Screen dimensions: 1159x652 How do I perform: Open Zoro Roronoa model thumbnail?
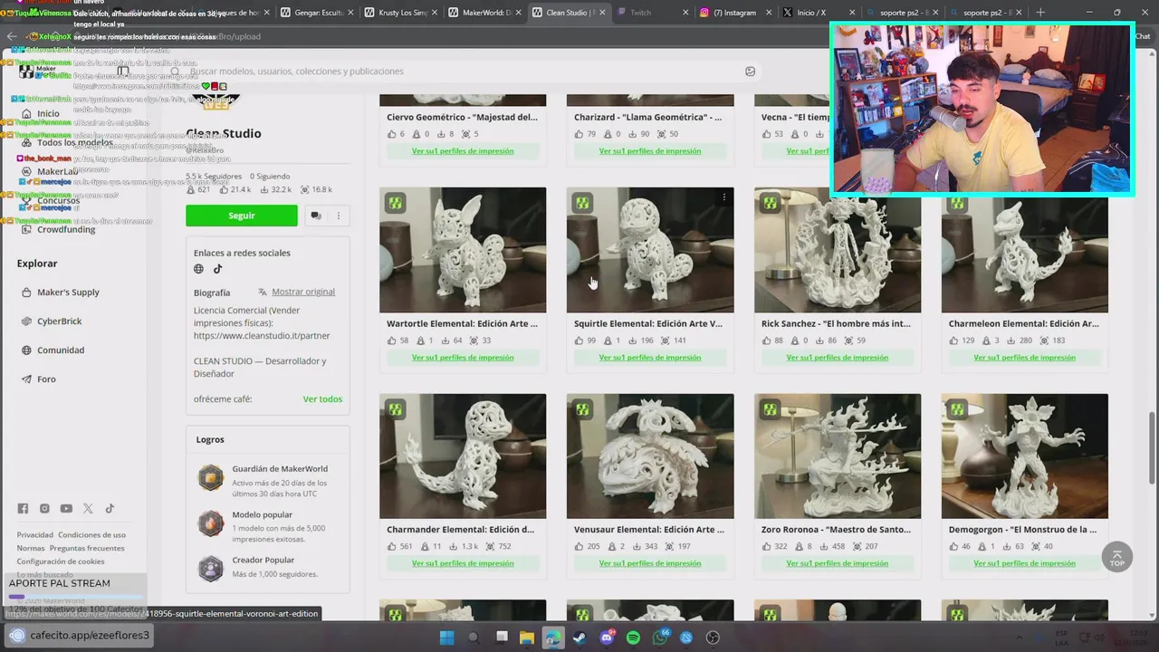tap(838, 455)
